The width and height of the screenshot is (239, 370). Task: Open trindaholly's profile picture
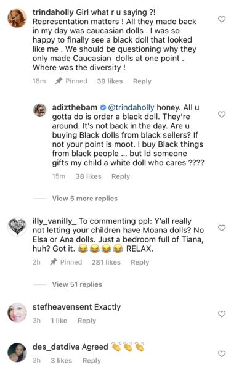tap(17, 18)
